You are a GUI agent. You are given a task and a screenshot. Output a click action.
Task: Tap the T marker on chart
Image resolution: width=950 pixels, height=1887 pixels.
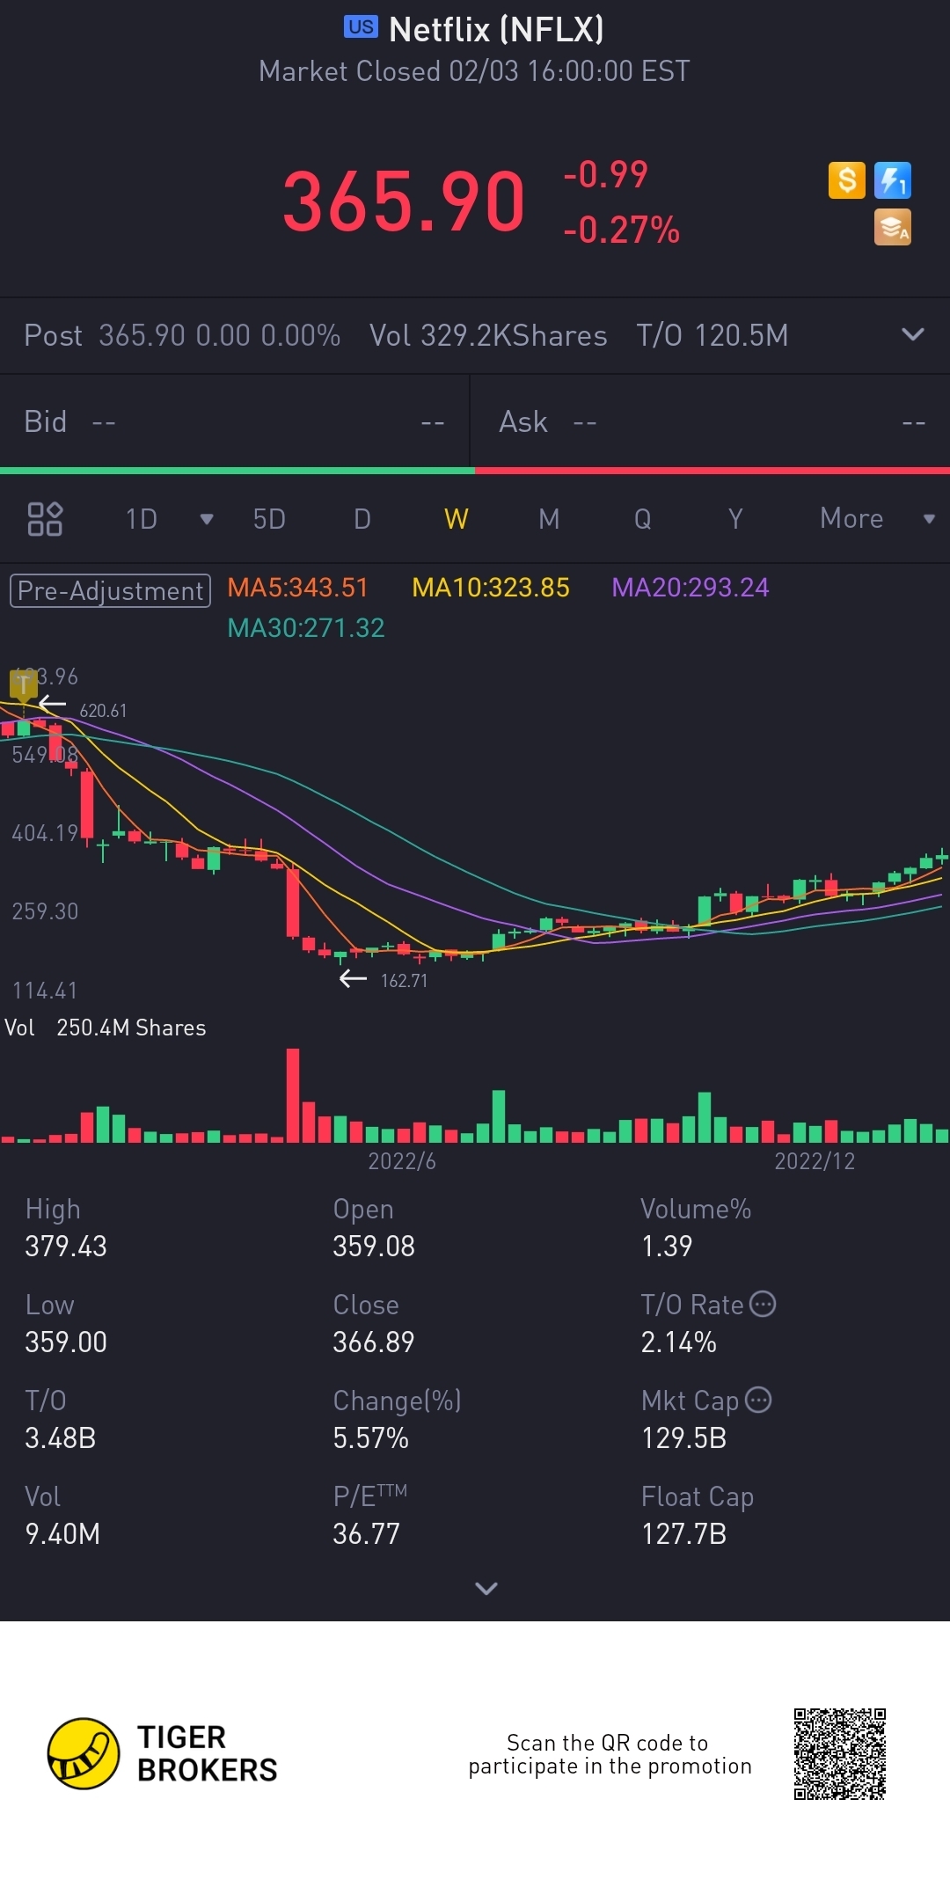click(24, 684)
